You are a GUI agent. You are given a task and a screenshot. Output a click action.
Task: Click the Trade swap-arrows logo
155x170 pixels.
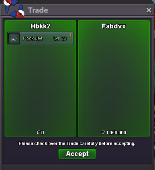pos(14,9)
